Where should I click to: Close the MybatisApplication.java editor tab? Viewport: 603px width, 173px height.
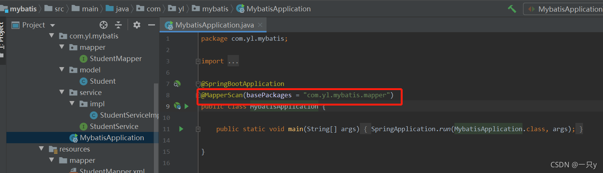(260, 25)
